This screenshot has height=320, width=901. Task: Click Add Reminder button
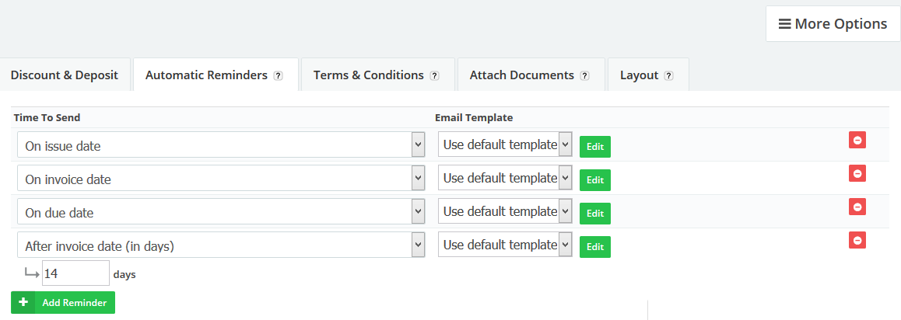tap(63, 302)
